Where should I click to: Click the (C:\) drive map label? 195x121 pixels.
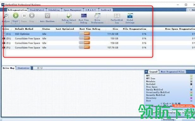pos(40,68)
